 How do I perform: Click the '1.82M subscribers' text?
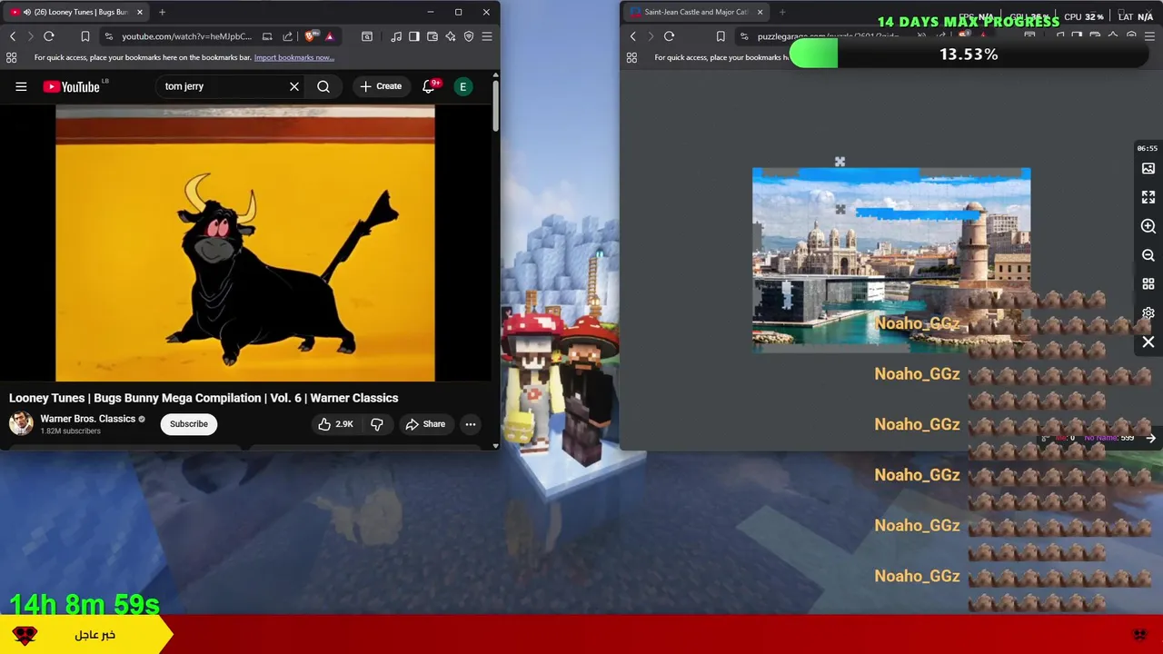(70, 431)
